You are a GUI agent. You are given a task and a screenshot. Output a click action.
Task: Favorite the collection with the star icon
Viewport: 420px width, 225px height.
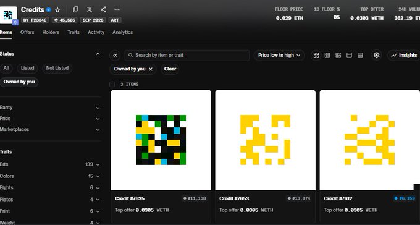57,10
